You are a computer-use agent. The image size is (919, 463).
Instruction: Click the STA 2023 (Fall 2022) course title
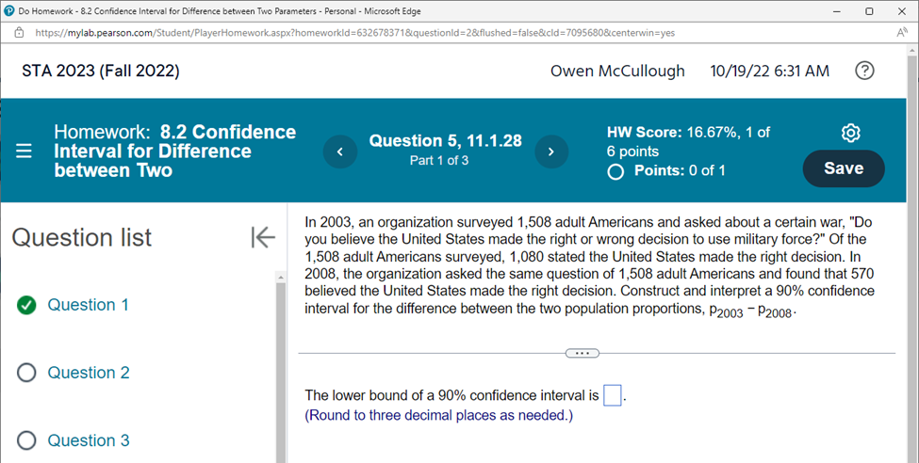101,71
